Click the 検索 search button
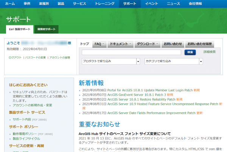Image resolution: width=227 pixels, height=152 pixels. pyautogui.click(x=190, y=52)
